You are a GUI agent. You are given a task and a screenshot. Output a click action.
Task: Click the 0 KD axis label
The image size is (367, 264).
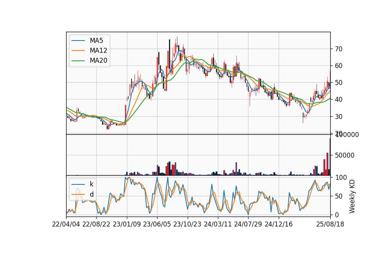337,215
